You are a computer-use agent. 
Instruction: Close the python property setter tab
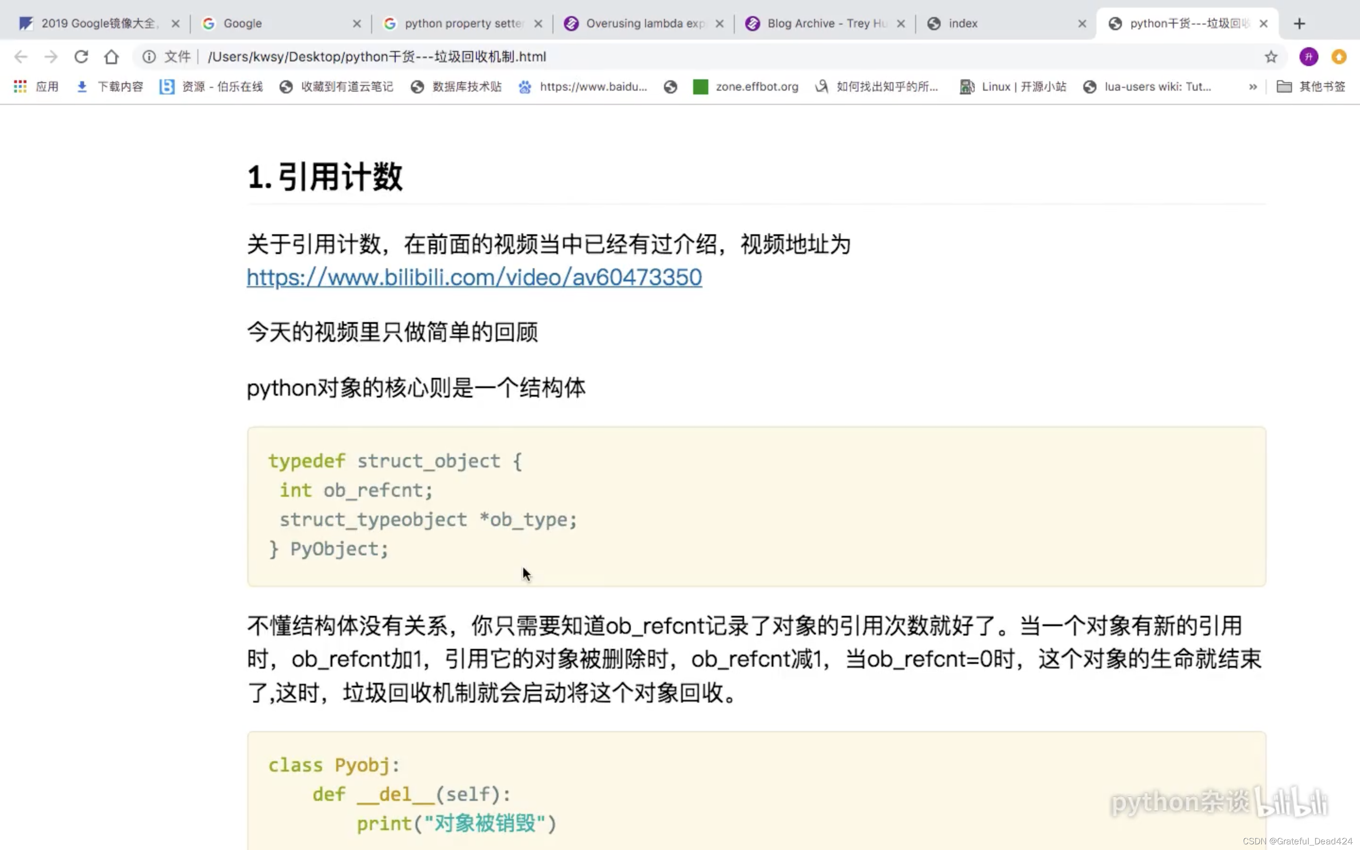[x=538, y=24]
